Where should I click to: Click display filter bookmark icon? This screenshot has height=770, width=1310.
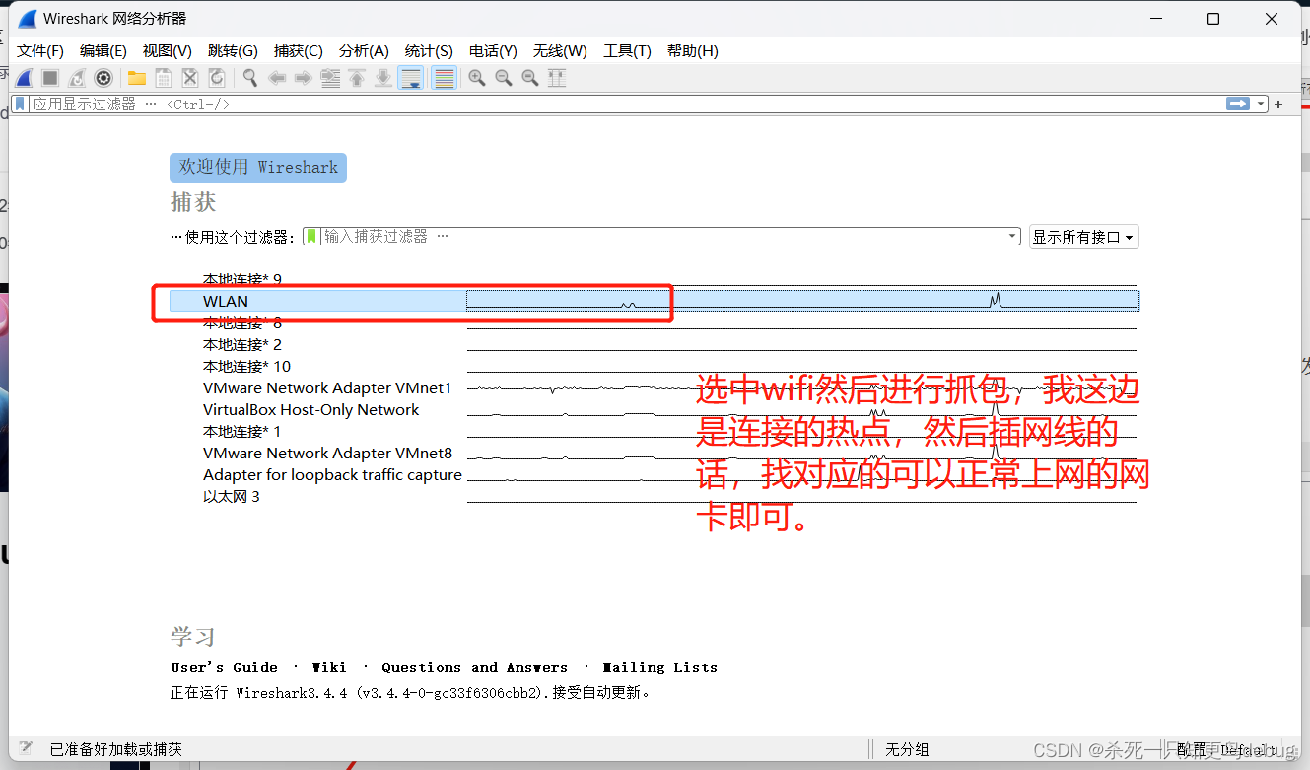point(20,104)
